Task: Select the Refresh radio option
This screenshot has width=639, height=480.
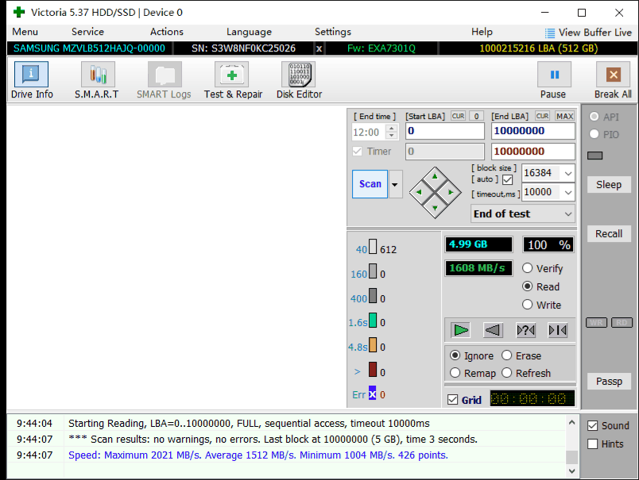Action: pyautogui.click(x=506, y=373)
